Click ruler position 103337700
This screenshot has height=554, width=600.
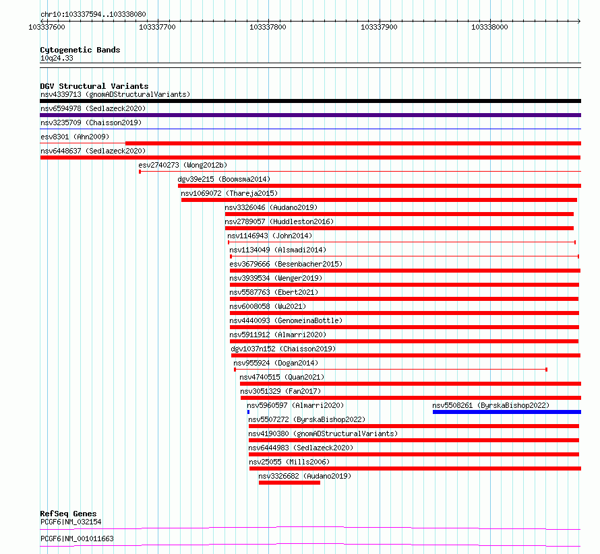click(x=157, y=27)
